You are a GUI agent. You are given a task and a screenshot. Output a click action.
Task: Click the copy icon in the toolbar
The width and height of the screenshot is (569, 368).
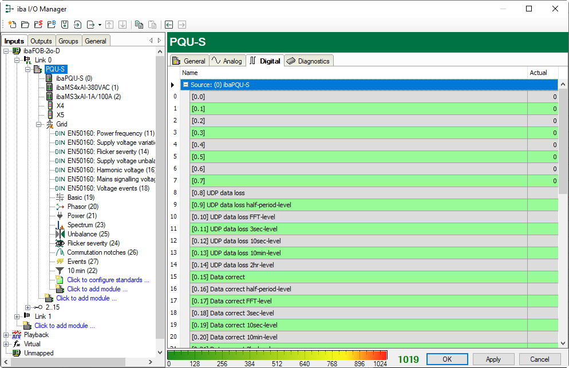click(139, 25)
